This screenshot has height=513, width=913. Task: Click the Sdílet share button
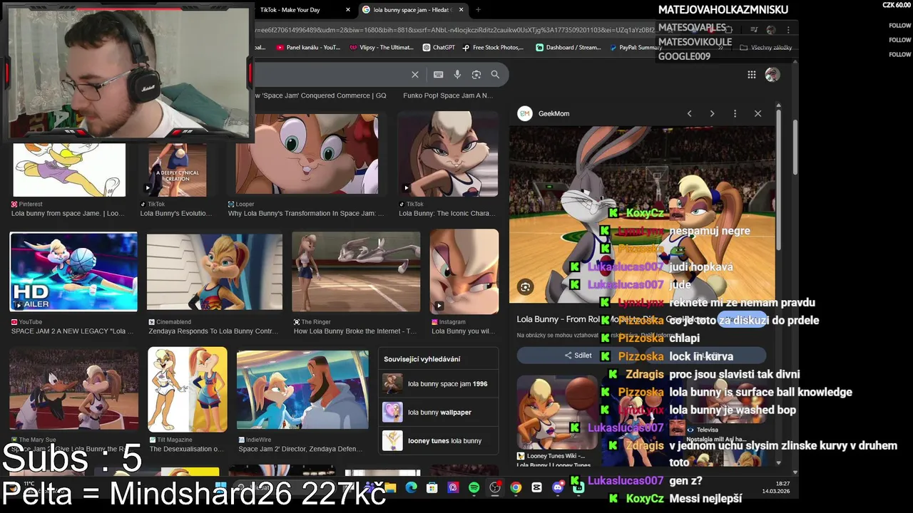tap(578, 356)
